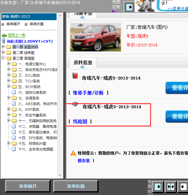Click the bottom center-split view control icon

pyautogui.click(x=171, y=186)
